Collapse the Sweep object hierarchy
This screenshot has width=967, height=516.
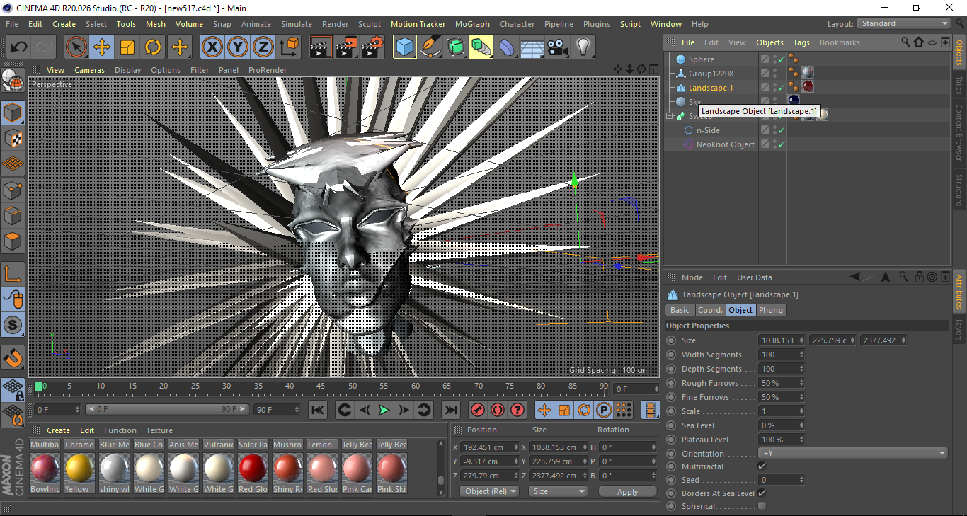coord(669,116)
